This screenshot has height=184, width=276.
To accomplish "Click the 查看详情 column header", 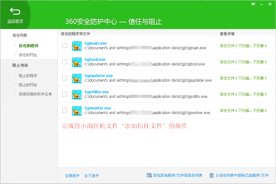I will [x=227, y=34].
